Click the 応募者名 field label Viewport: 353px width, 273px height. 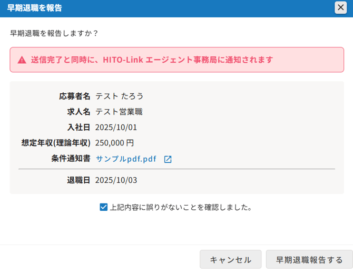74,96
